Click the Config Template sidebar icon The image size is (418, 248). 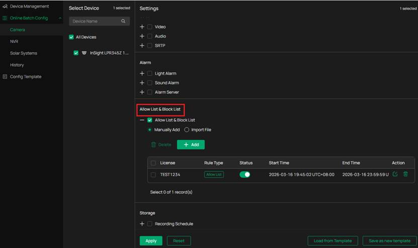coord(5,77)
